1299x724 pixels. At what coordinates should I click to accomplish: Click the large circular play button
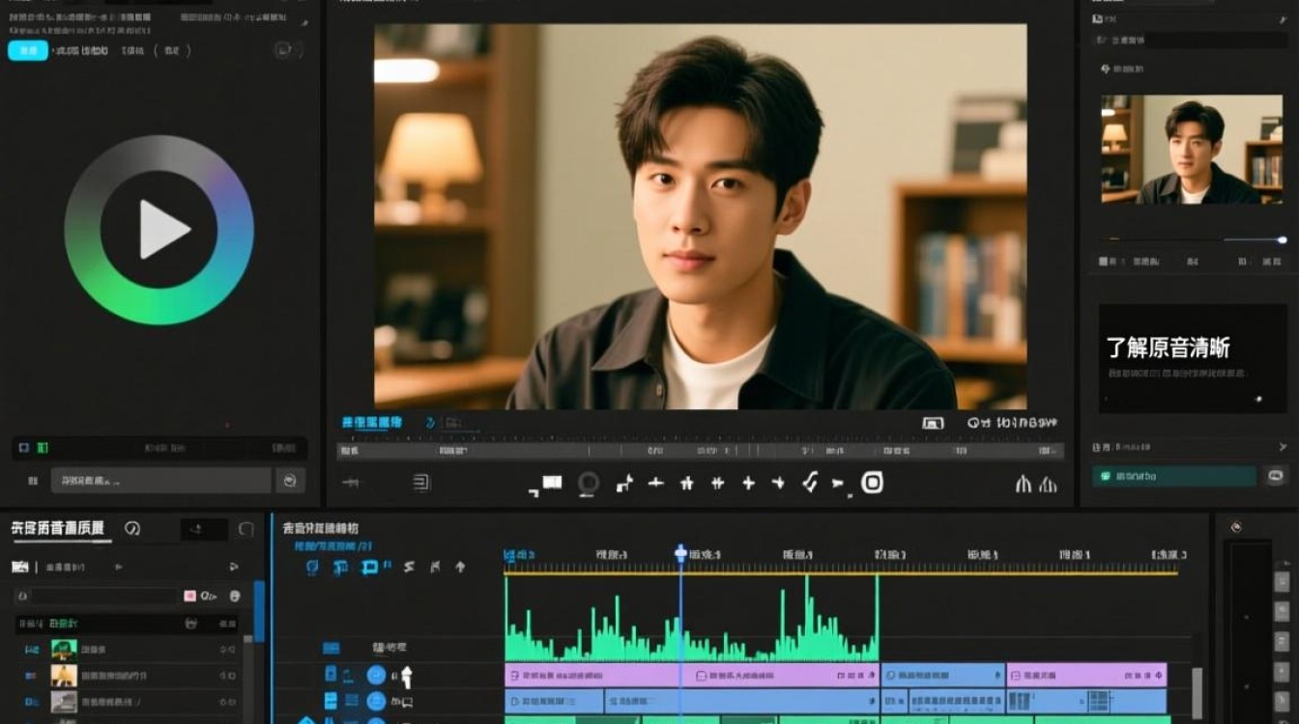(x=159, y=230)
